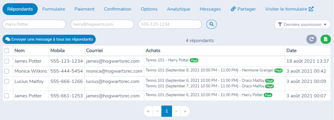
Task: Check the box for James Potter 555-123-1234
Action: coord(7,61)
